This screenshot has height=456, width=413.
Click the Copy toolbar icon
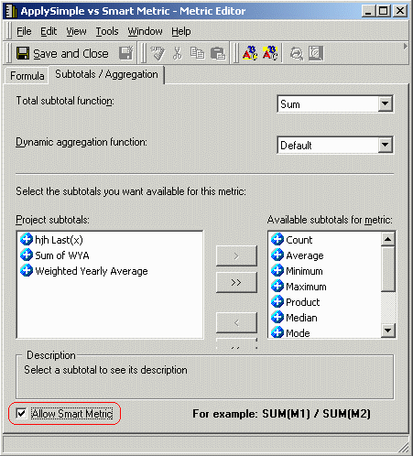click(x=197, y=53)
